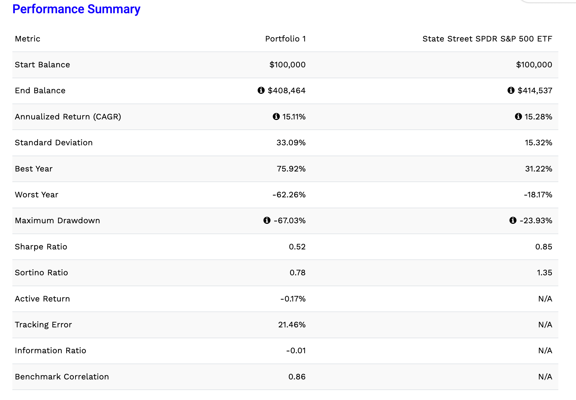The width and height of the screenshot is (576, 400).
Task: Open the Performance Summary heading link
Action: pos(76,9)
